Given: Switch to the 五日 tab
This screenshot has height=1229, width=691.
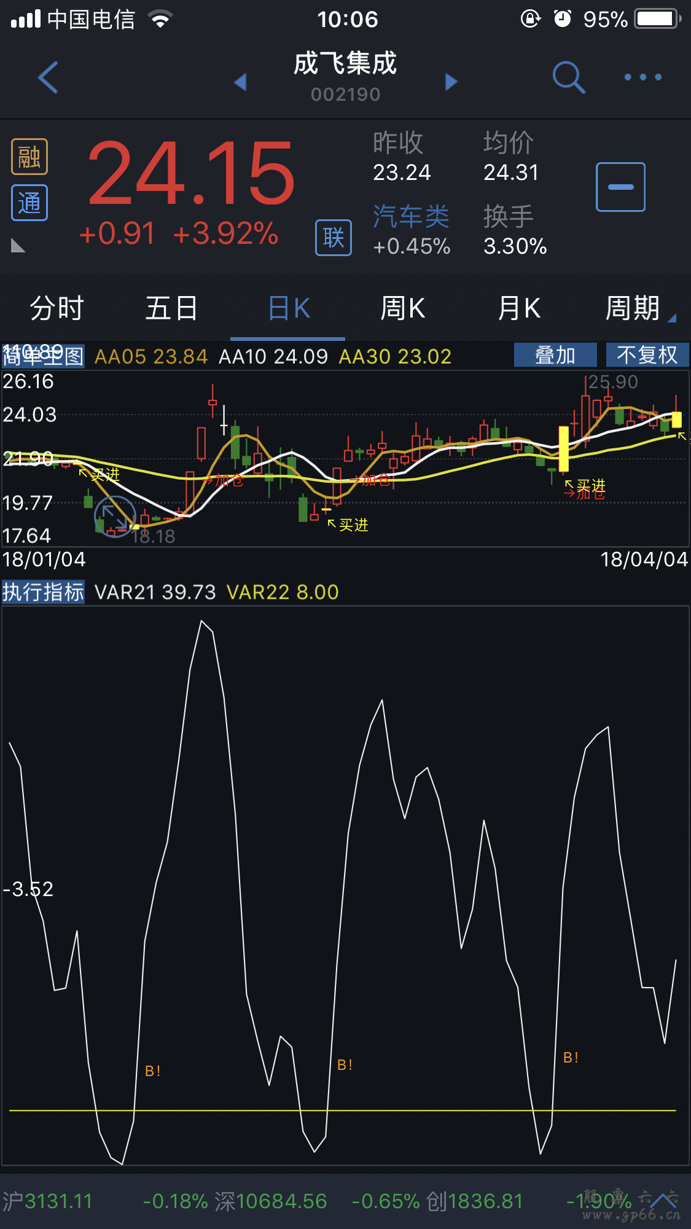Looking at the screenshot, I should click(171, 308).
